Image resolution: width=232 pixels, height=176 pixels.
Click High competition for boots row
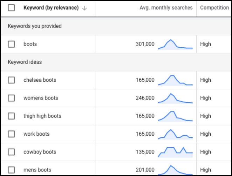click(x=205, y=44)
